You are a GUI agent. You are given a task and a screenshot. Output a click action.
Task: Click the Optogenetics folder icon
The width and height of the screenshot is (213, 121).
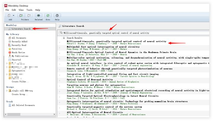[10, 71]
